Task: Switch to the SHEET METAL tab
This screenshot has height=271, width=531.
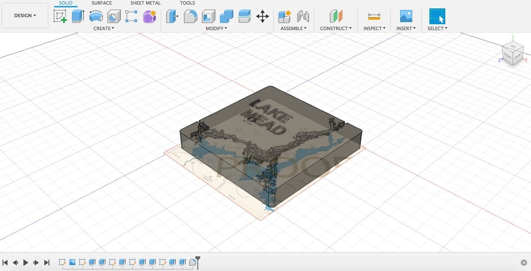Action: click(145, 3)
